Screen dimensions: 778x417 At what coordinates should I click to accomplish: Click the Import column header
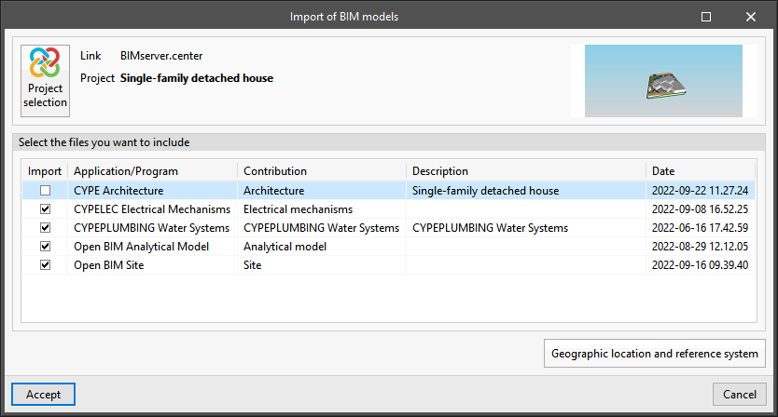click(x=44, y=171)
